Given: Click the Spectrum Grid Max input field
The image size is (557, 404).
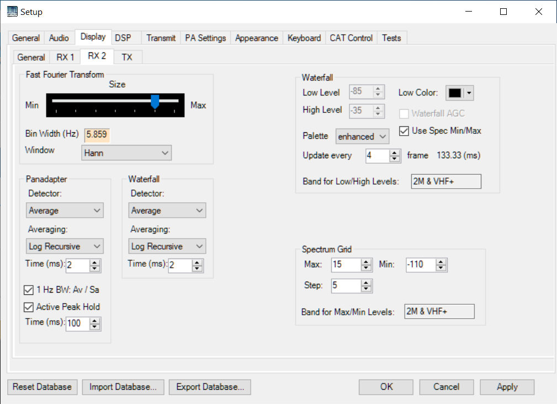Looking at the screenshot, I should point(346,265).
